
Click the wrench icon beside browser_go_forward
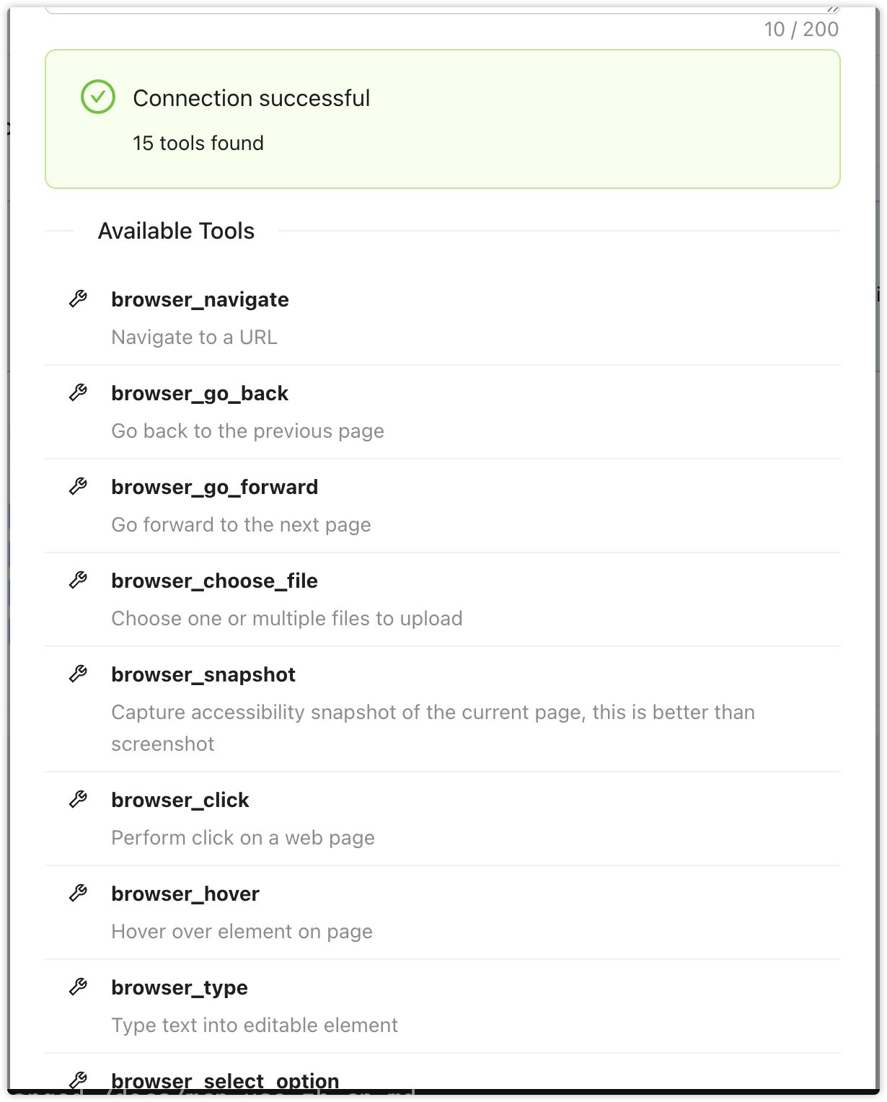(x=78, y=486)
